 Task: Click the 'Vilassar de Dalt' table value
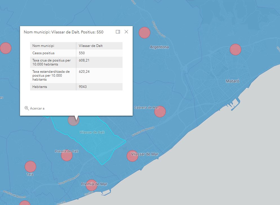pos(91,46)
